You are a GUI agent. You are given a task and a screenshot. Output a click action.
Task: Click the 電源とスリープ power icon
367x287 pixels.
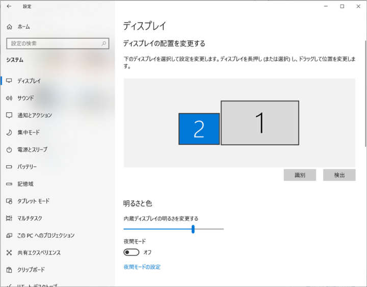pos(9,150)
